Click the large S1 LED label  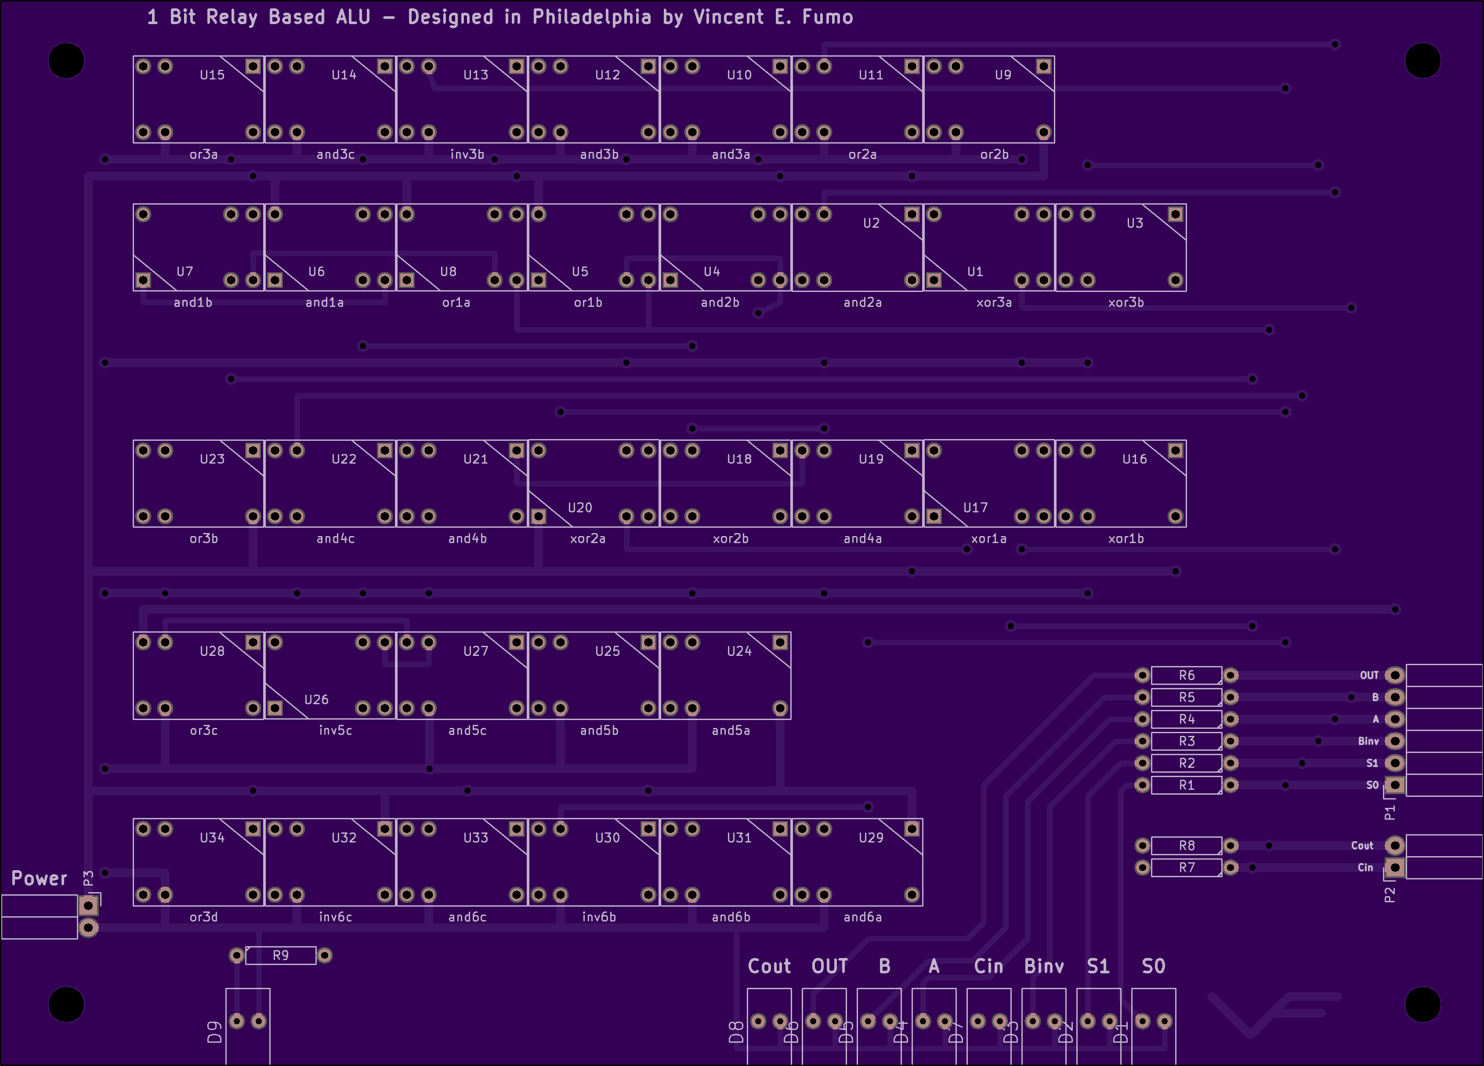pos(1099,967)
